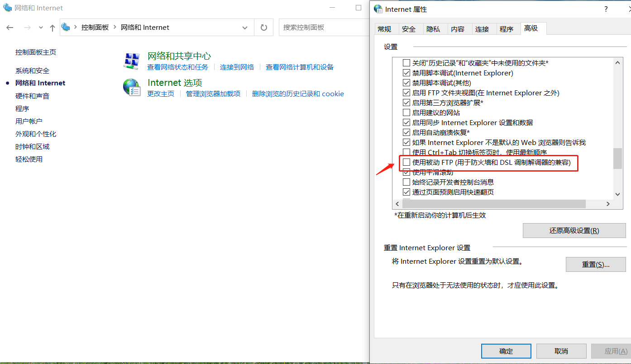Refresh the Control Panel address bar

264,28
